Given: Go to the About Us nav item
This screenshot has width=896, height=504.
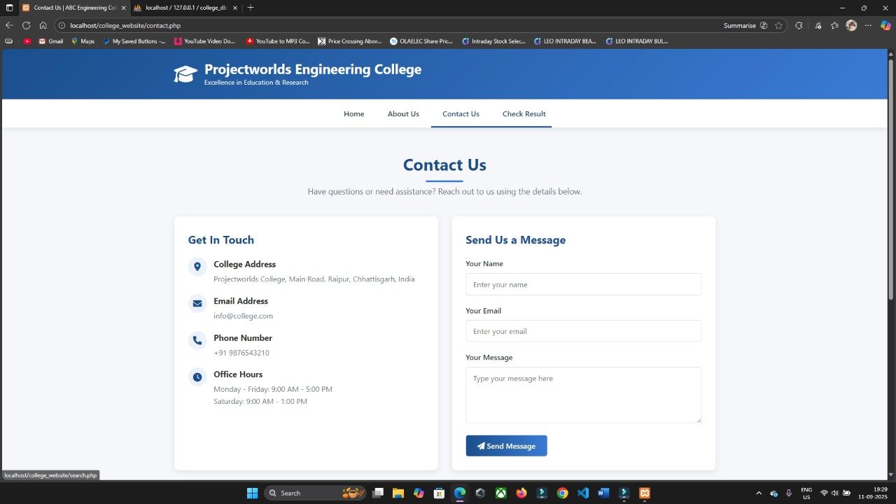Looking at the screenshot, I should [x=403, y=114].
